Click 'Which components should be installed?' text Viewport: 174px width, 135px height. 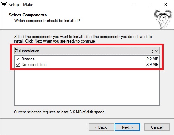pyautogui.click(x=47, y=21)
